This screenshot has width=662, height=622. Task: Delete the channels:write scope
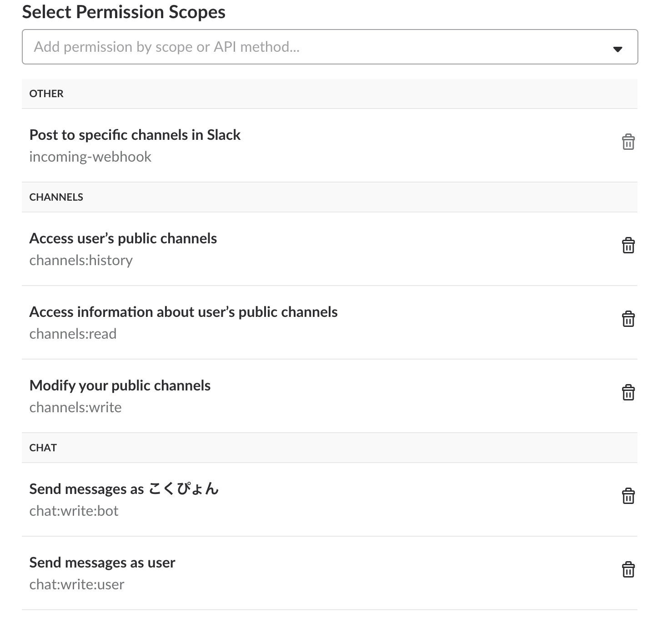[628, 393]
